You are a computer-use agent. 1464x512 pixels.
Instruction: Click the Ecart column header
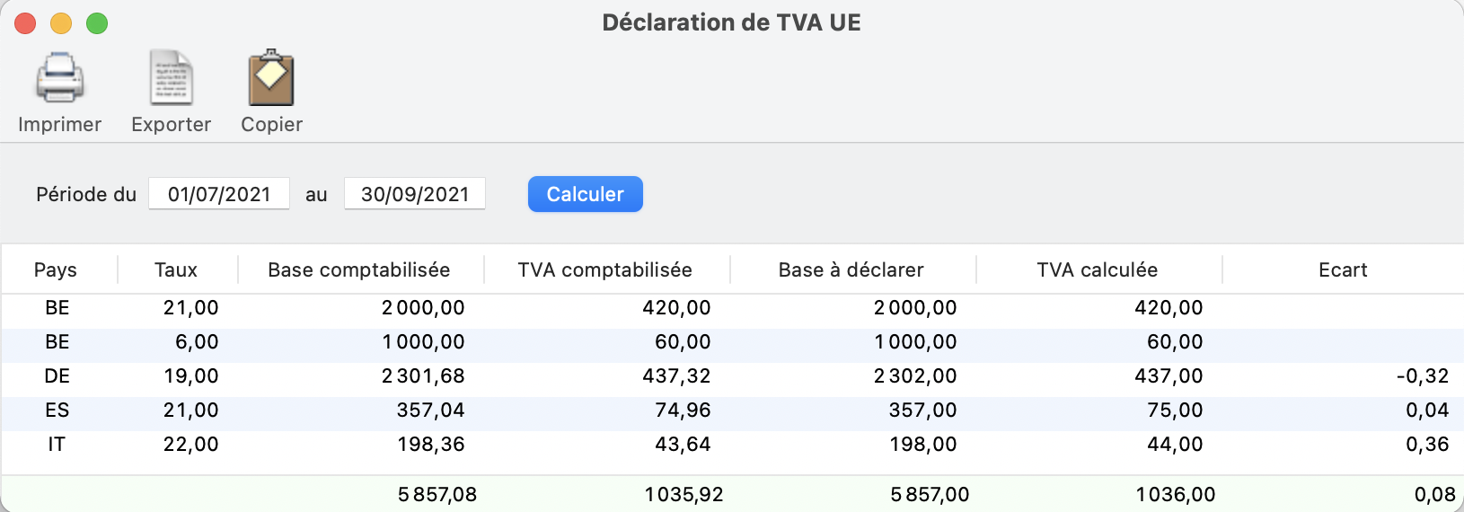(1343, 269)
